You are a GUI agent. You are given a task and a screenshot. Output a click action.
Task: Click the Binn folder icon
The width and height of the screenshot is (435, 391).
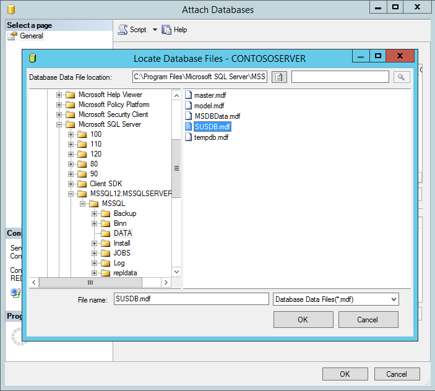coord(105,223)
